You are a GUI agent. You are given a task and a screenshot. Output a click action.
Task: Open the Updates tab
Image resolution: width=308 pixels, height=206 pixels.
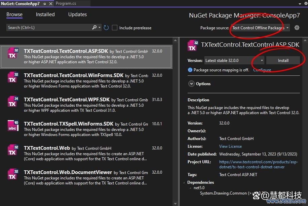[x=77, y=14]
